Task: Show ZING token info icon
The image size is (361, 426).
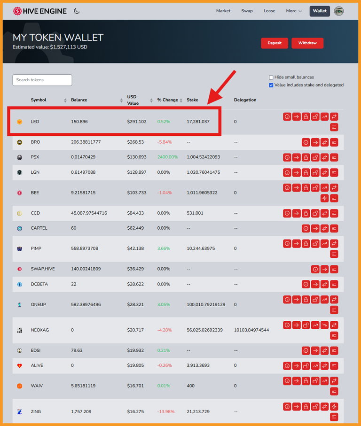Action: (x=287, y=407)
